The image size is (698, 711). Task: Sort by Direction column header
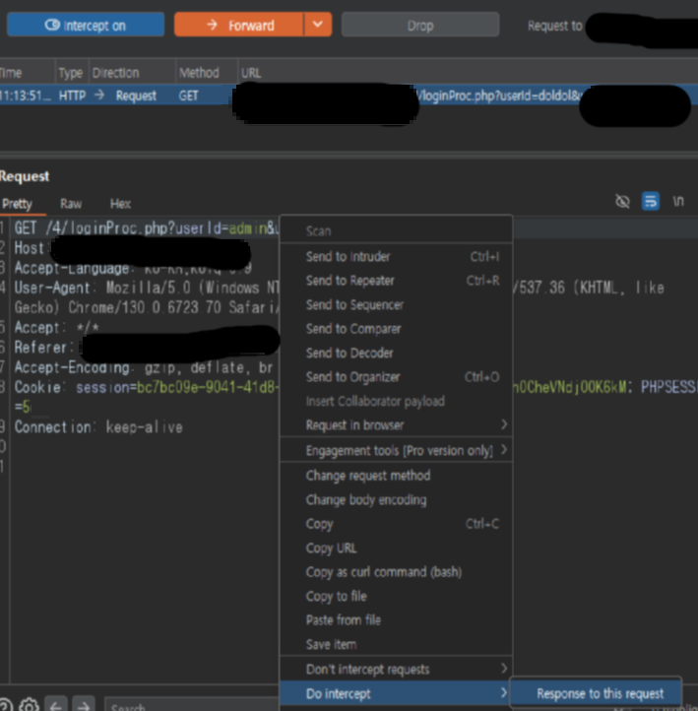[x=131, y=73]
